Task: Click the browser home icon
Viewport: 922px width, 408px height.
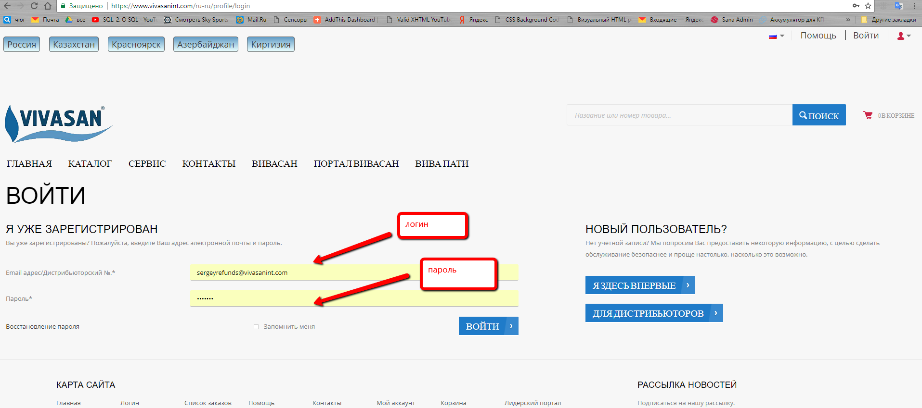Action: [47, 6]
